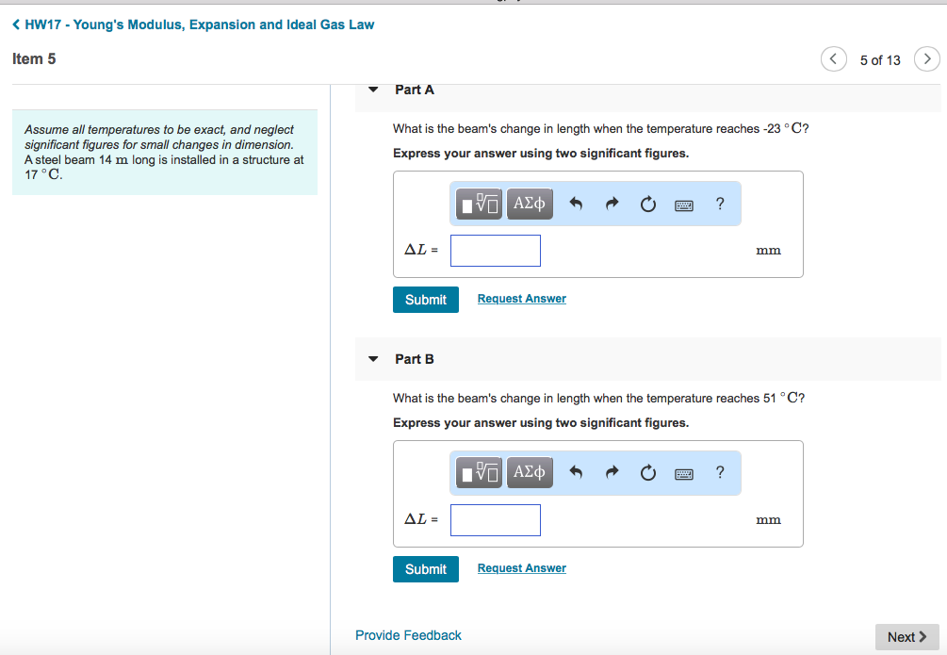Submit the Part B answer
The image size is (947, 655).
tap(425, 568)
